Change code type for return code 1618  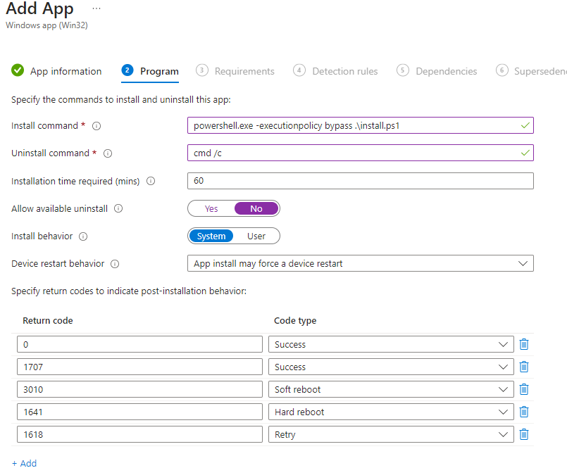[x=391, y=435]
